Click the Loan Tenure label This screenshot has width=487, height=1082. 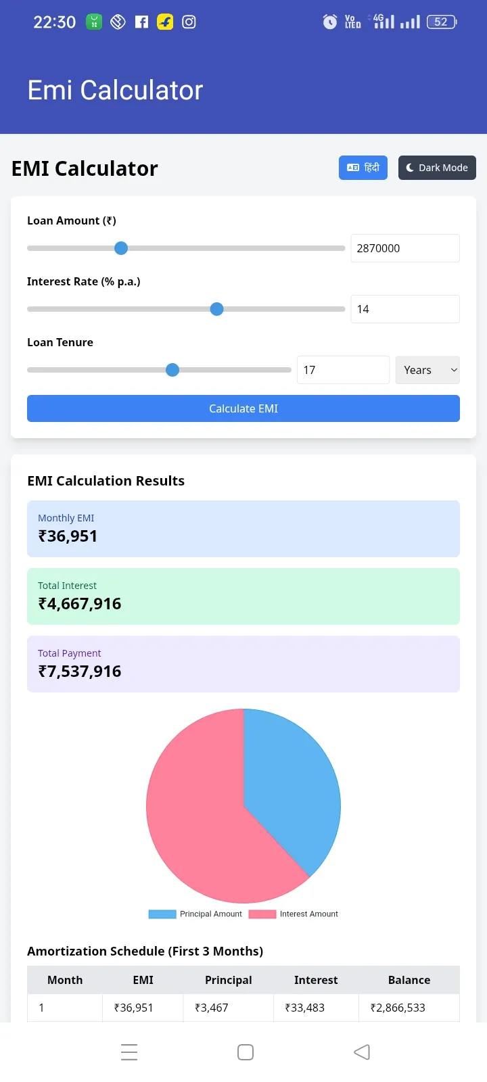pos(60,342)
